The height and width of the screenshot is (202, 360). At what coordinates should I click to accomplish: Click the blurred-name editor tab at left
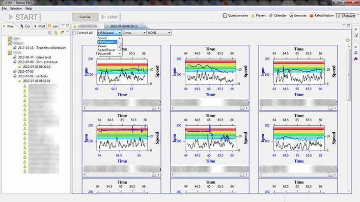(x=87, y=26)
